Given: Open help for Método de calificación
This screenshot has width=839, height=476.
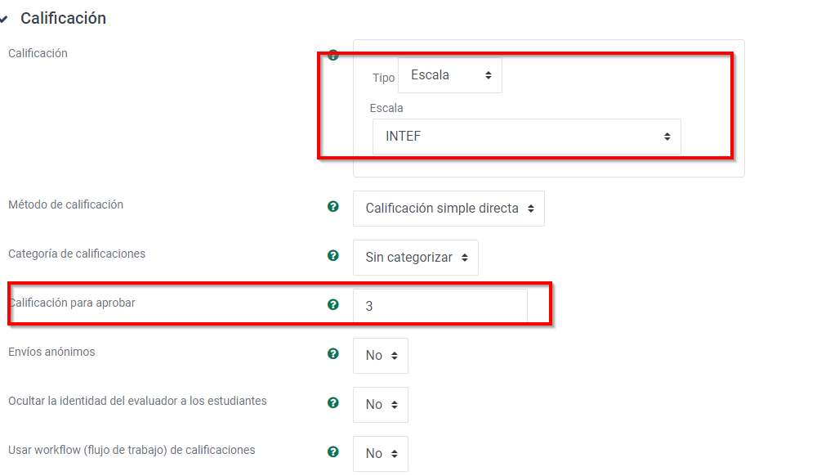Looking at the screenshot, I should tap(332, 207).
